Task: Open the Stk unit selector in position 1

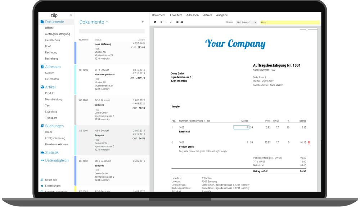Action: pos(252,127)
